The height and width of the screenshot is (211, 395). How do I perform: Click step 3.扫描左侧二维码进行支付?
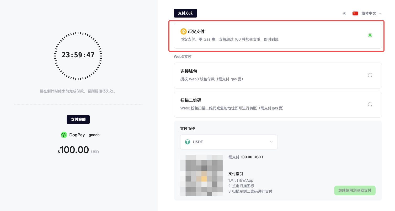click(250, 191)
